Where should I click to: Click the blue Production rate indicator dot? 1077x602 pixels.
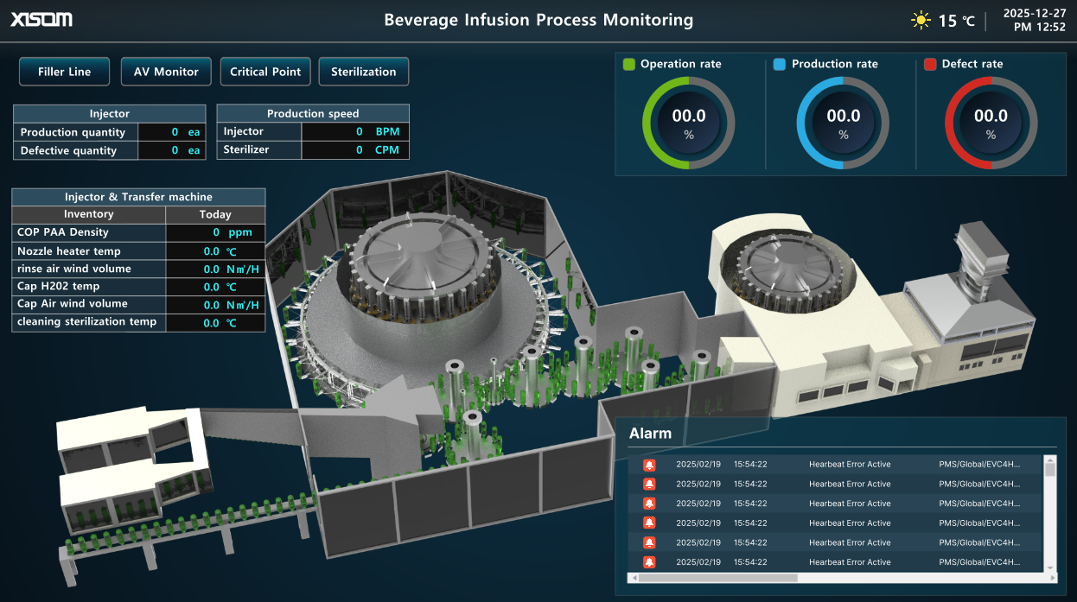[777, 63]
